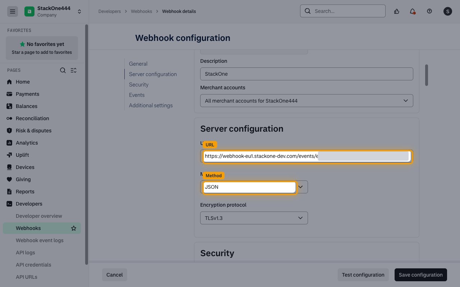Go to Developers breadcrumb link

click(110, 11)
